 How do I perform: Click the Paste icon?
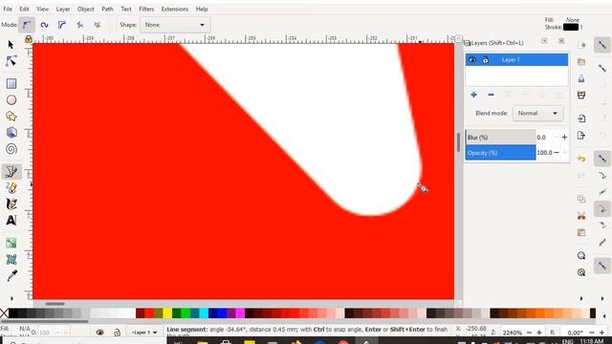click(581, 232)
